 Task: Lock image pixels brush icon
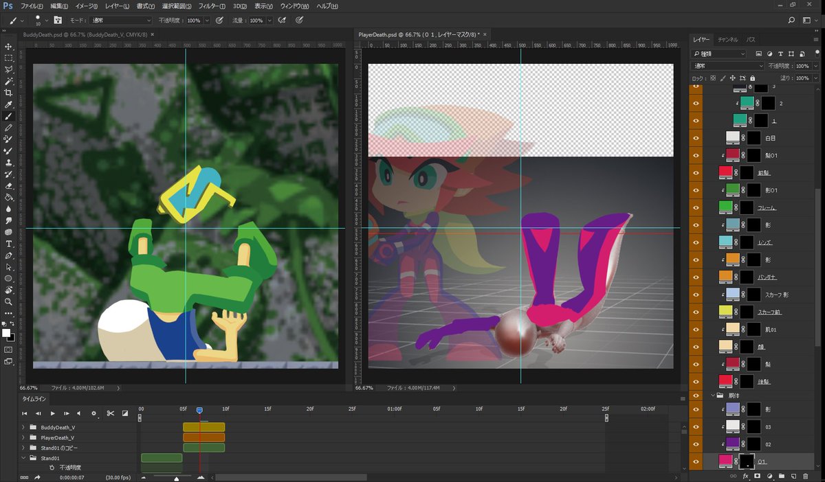point(723,78)
